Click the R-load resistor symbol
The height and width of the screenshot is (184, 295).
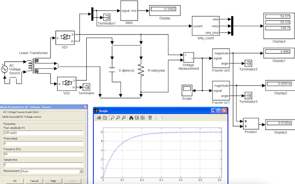click(141, 70)
